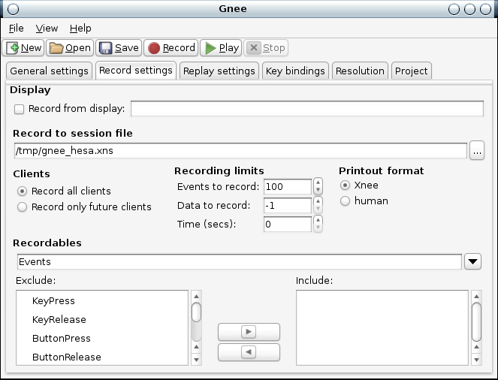This screenshot has width=498, height=380.
Task: Click the Exclude list bottom scroll-down arrow
Action: 196,360
